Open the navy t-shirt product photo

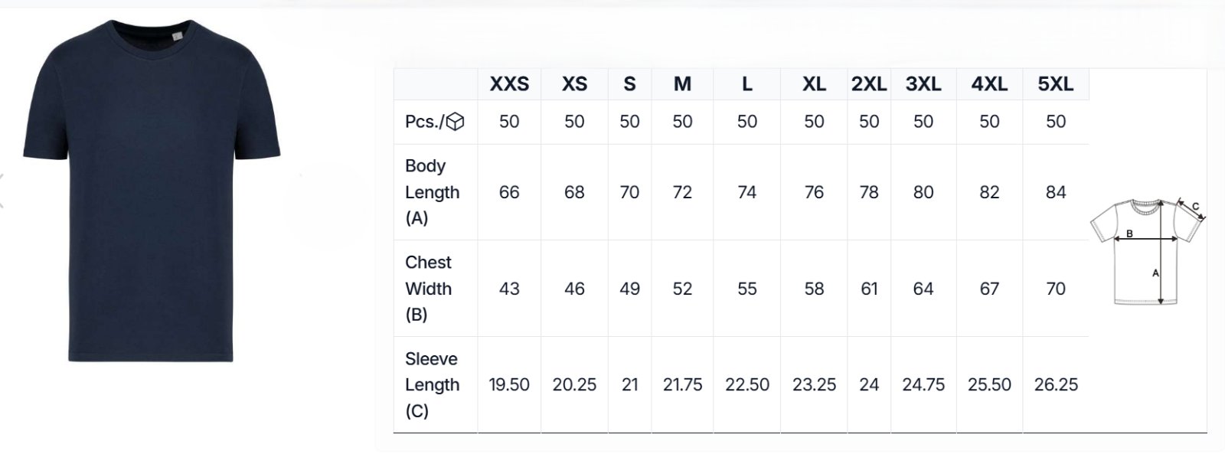pyautogui.click(x=152, y=191)
